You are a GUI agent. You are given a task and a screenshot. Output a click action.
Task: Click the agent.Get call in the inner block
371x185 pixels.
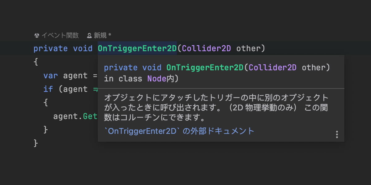click(x=75, y=116)
